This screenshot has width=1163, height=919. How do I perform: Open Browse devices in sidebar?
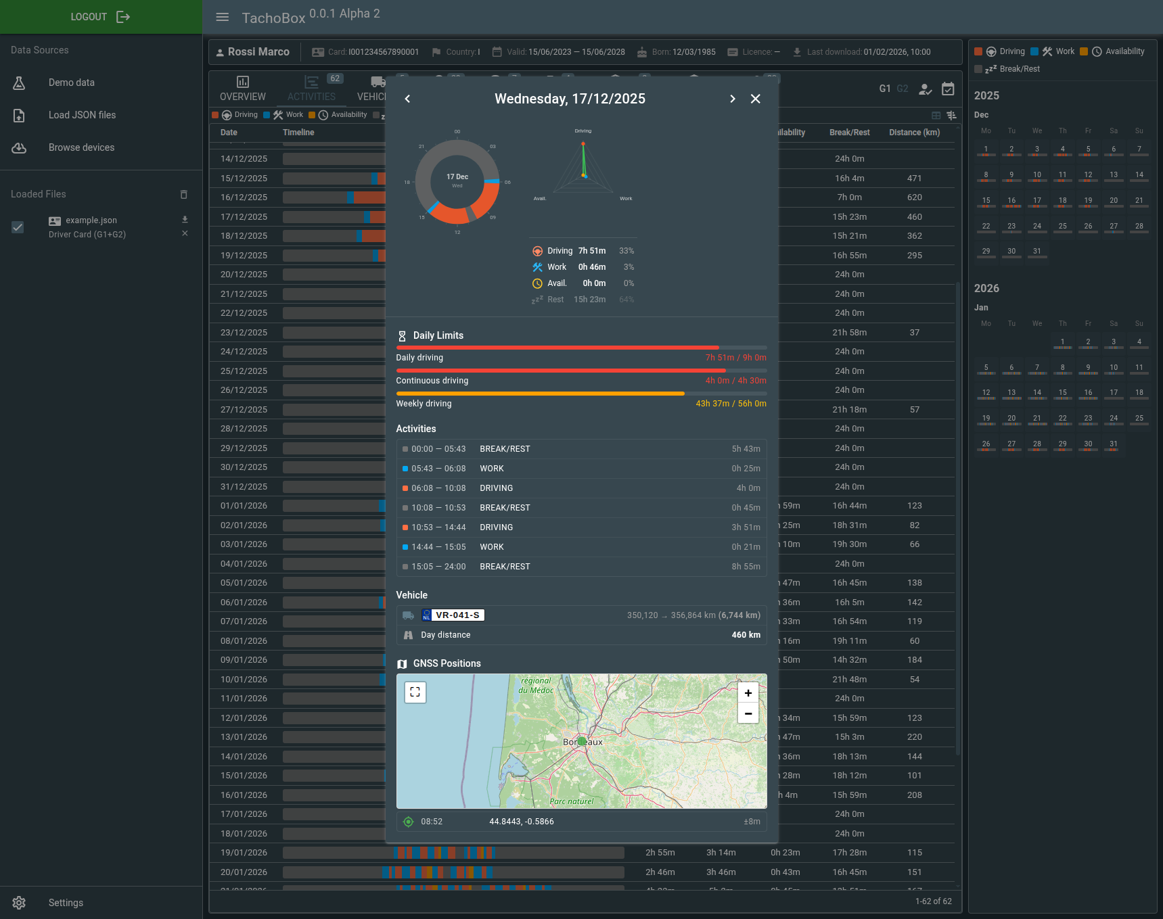(81, 147)
